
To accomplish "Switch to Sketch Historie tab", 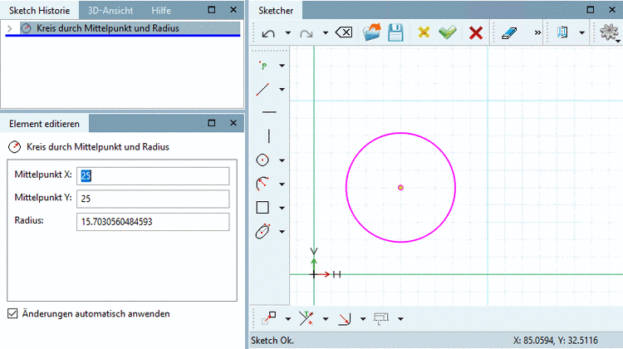I will 39,10.
